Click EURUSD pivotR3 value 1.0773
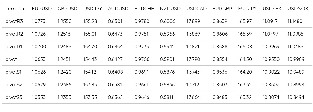 39,21
